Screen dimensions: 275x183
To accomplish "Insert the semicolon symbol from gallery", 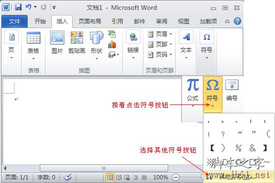I will (x=250, y=121).
